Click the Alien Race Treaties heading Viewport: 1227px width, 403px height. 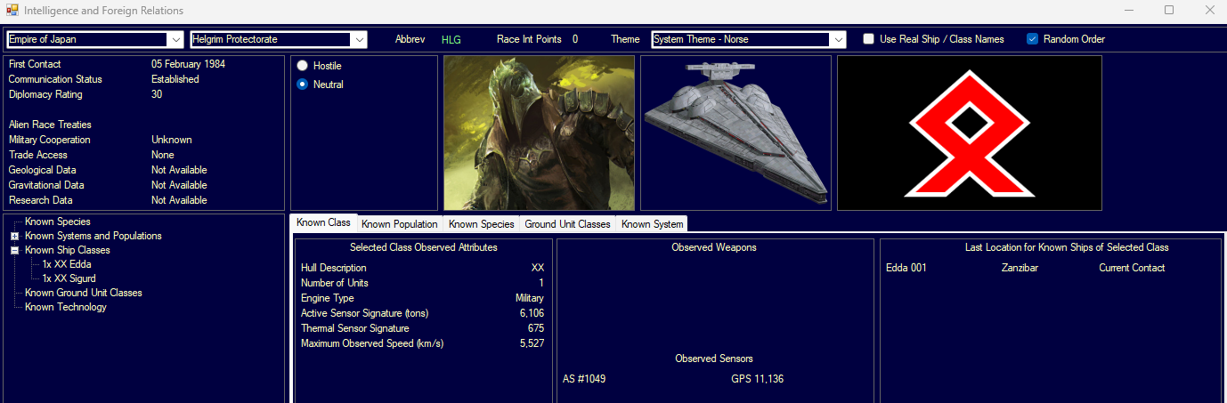(x=50, y=125)
